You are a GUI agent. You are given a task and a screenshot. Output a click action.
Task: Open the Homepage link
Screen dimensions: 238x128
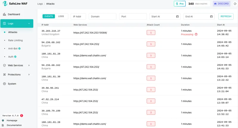(x=12, y=120)
